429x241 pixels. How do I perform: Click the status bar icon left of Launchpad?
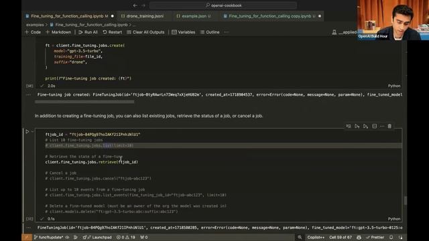pyautogui.click(x=76, y=237)
